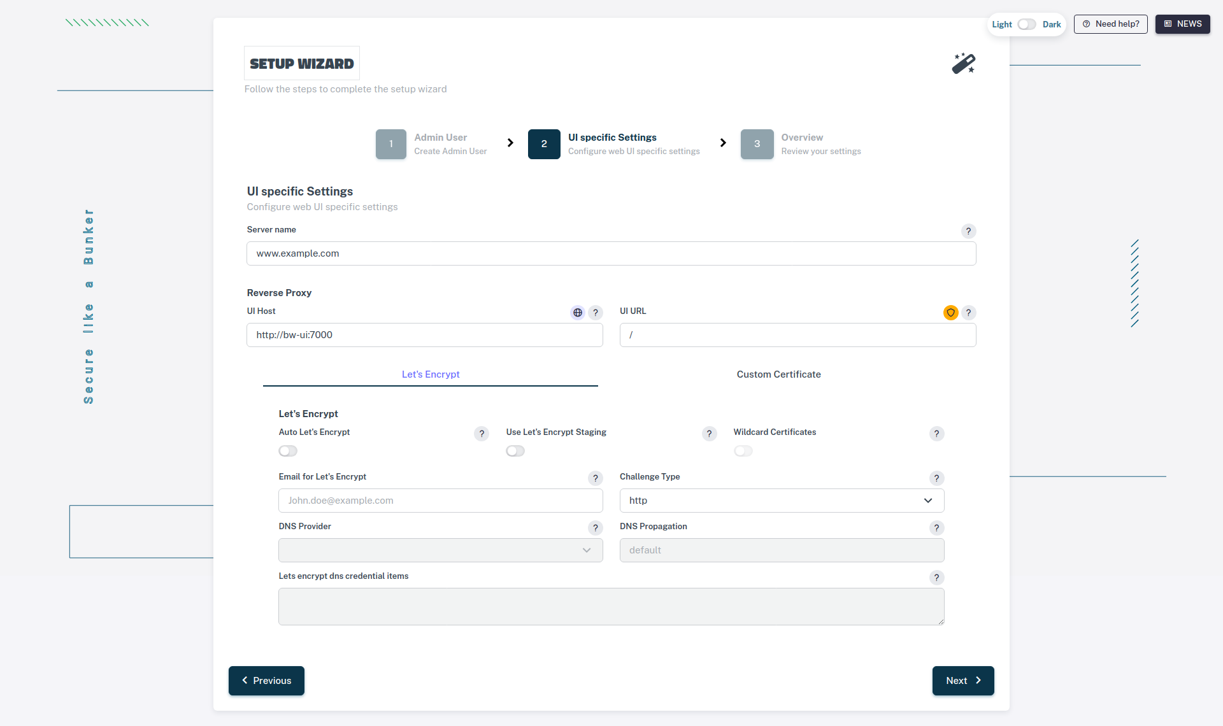Go back with the Previous button
This screenshot has height=726, width=1223.
click(x=266, y=681)
